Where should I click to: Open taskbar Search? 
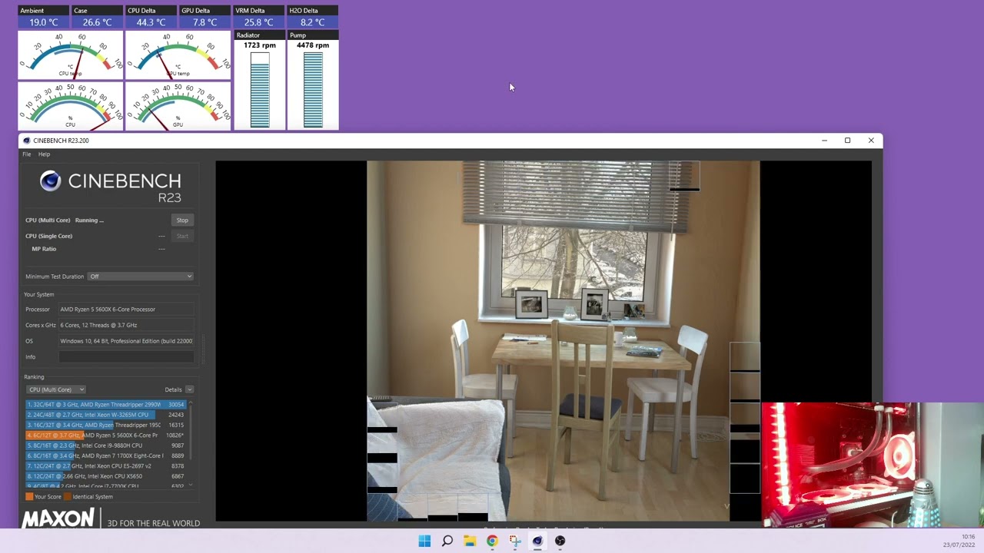click(x=447, y=541)
